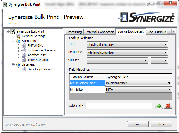179x133 pixels.
Task: Click the Listeners folder icon
Action: [x=18, y=64]
